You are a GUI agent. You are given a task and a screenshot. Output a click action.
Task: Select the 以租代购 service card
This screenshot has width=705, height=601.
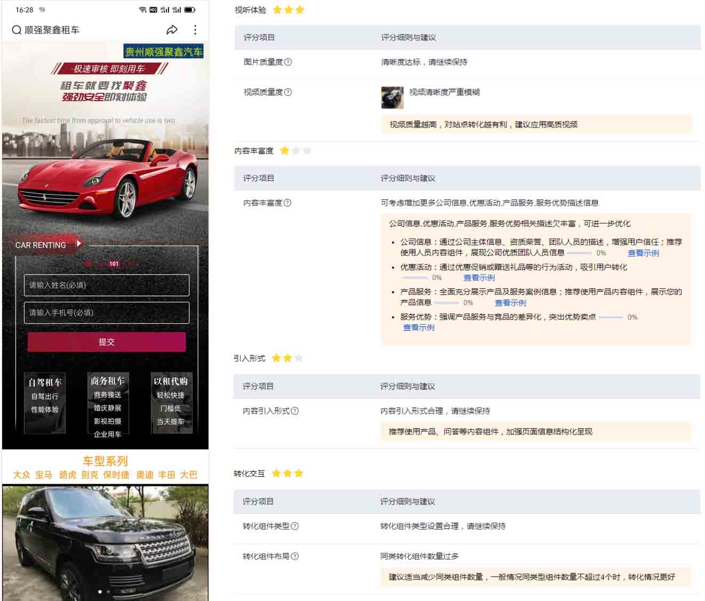pos(171,402)
